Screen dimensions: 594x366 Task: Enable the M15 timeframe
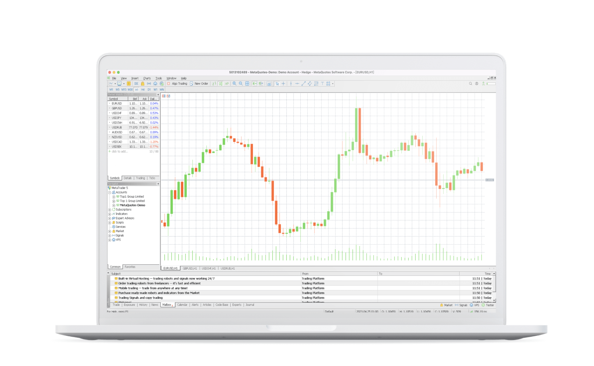click(123, 89)
